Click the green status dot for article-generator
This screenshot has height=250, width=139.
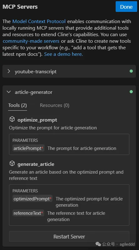coord(131,92)
